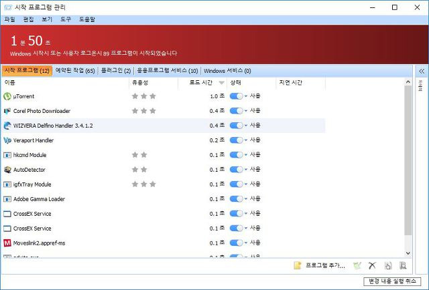
Task: Click hkcmd Module's two-star rating
Action: 139,155
